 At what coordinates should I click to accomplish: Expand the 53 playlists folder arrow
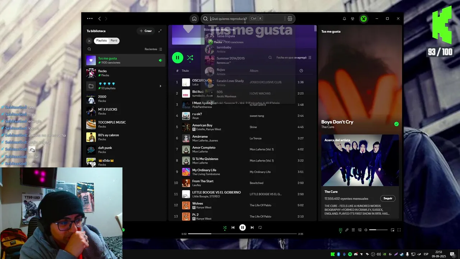coord(160,86)
